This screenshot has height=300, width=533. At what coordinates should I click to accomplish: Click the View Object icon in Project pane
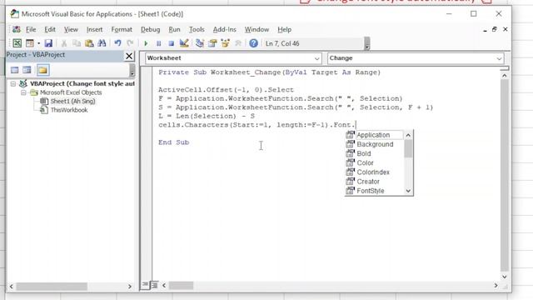point(27,70)
